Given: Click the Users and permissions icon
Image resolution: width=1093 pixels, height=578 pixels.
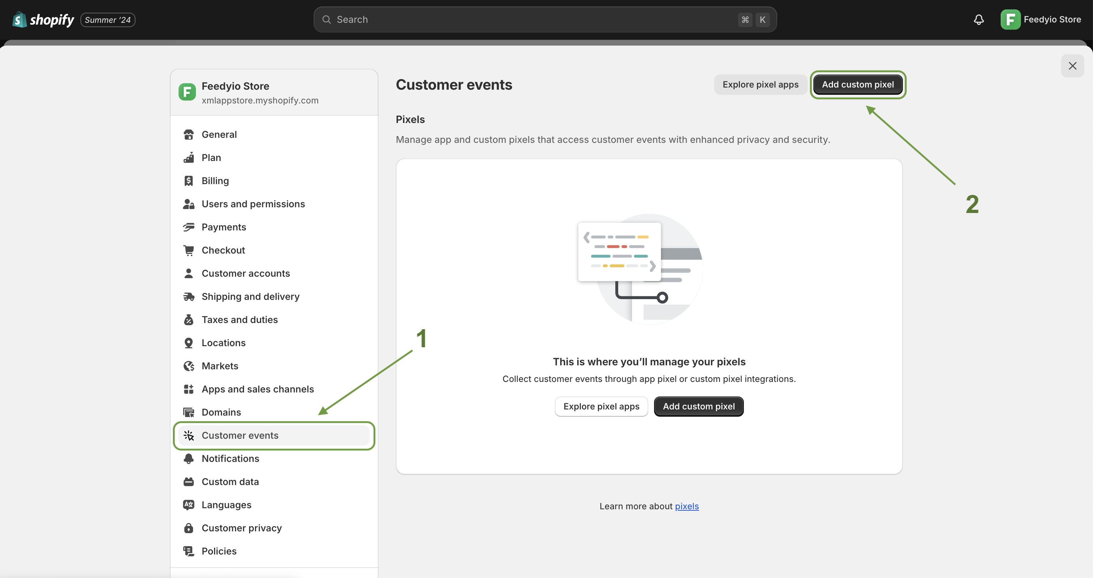Looking at the screenshot, I should (x=189, y=204).
